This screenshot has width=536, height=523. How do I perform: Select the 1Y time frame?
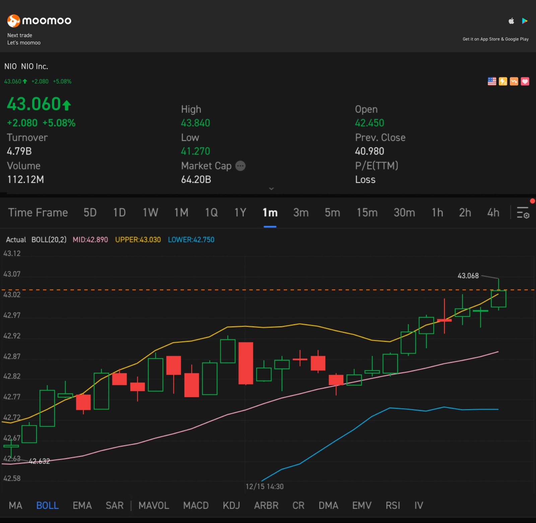coord(240,213)
